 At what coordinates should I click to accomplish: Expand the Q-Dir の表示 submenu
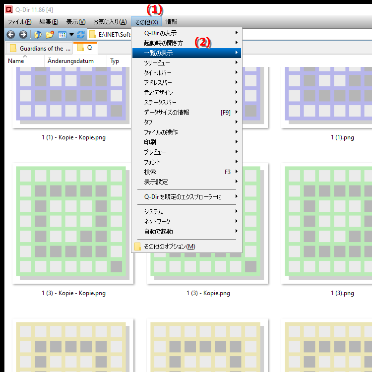[x=186, y=33]
